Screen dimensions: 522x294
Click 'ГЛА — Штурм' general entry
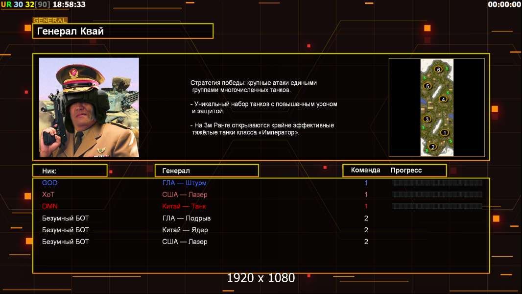(x=185, y=183)
